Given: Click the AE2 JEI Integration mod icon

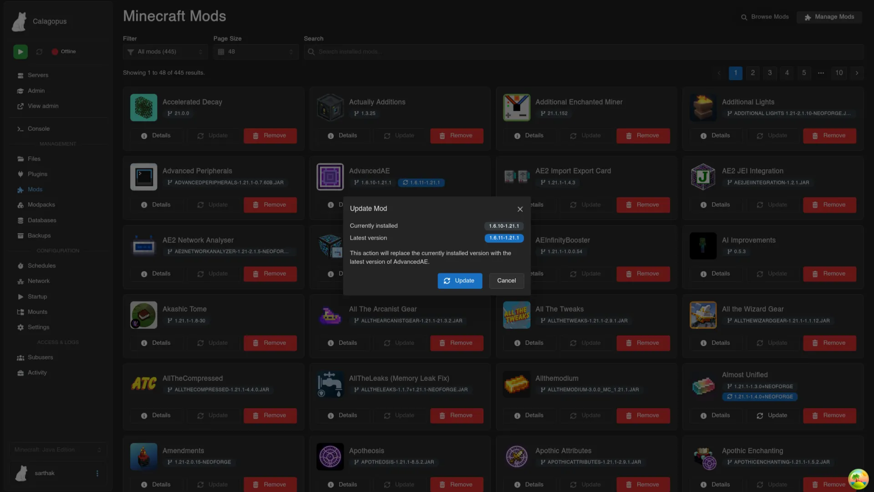Looking at the screenshot, I should click(x=703, y=177).
